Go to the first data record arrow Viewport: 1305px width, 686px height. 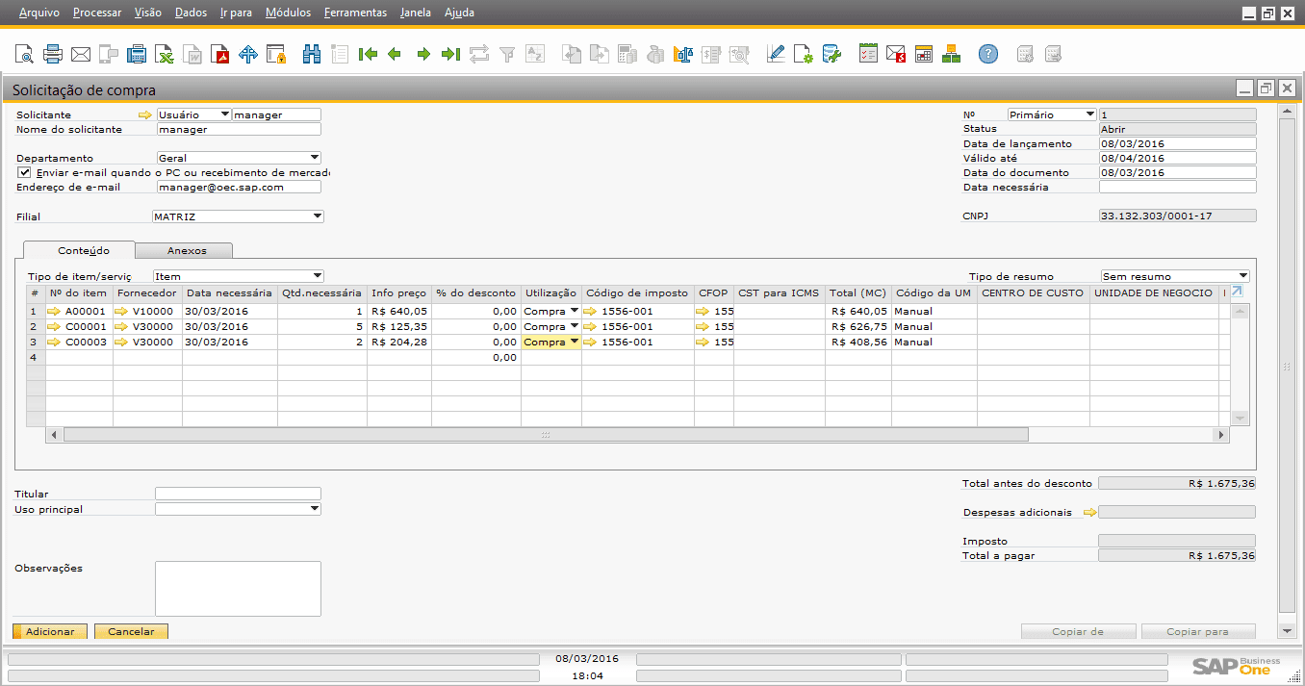tap(367, 54)
